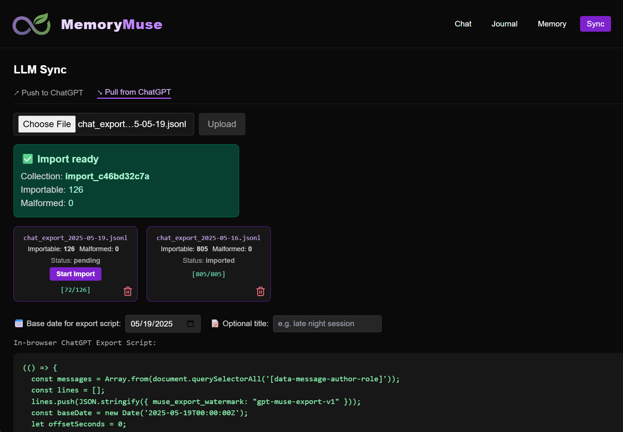This screenshot has width=623, height=432.
Task: Click the let offsetSeconds code line
Action: tap(79, 424)
